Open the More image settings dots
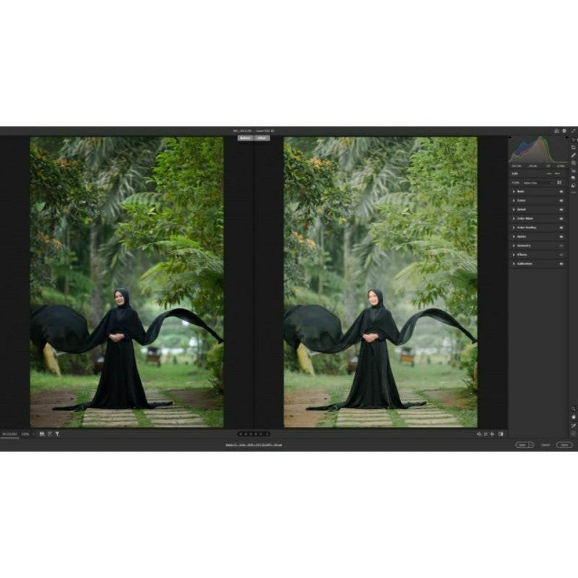The image size is (578, 578). (574, 192)
